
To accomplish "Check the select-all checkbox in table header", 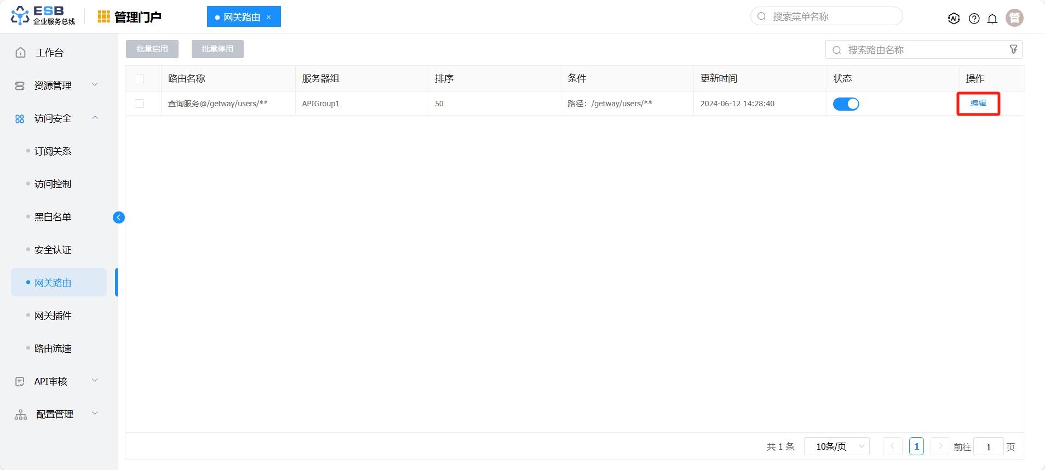I will [x=140, y=78].
